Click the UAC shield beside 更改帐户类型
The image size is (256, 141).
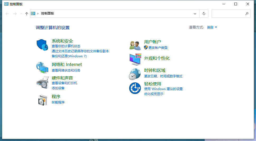(x=146, y=48)
